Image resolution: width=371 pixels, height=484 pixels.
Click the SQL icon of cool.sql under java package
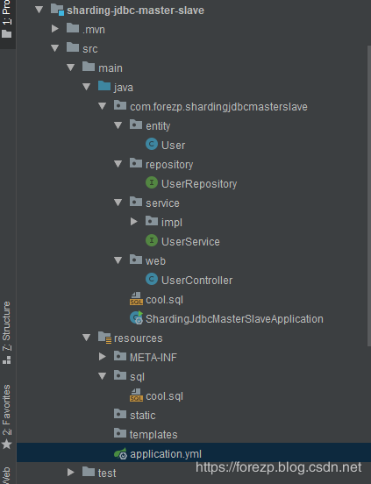(x=136, y=299)
